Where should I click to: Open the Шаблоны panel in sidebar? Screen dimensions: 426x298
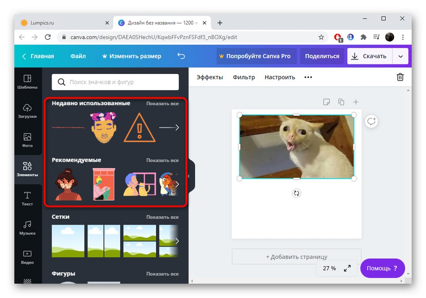(x=28, y=82)
